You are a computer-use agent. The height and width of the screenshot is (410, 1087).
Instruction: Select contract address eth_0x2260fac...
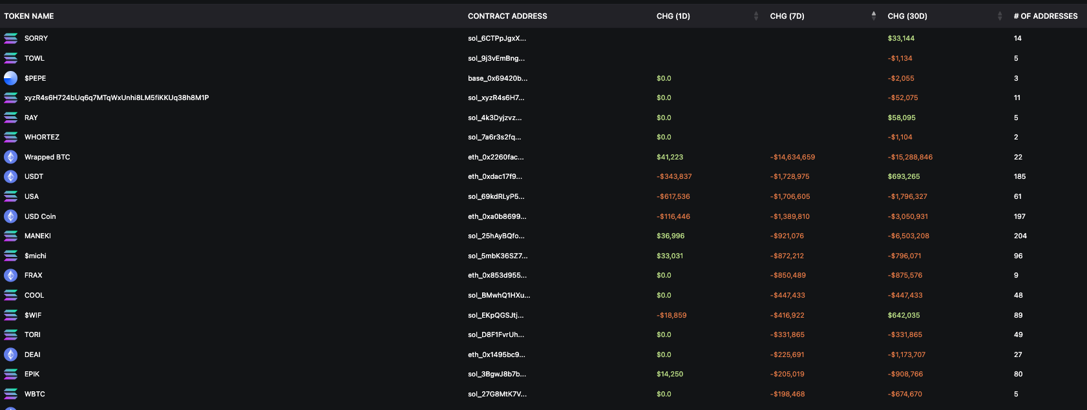[496, 157]
